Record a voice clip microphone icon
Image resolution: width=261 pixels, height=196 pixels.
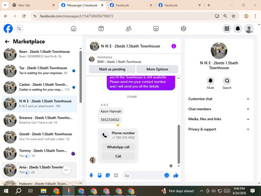[x=91, y=175]
